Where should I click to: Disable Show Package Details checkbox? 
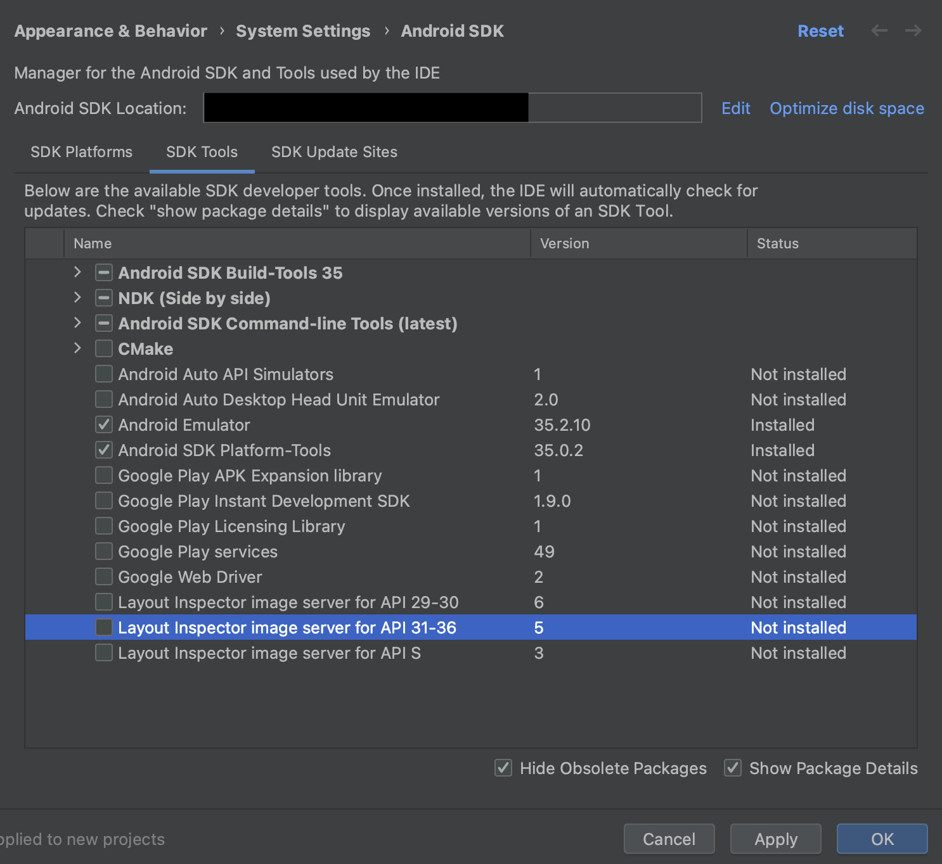[x=733, y=768]
